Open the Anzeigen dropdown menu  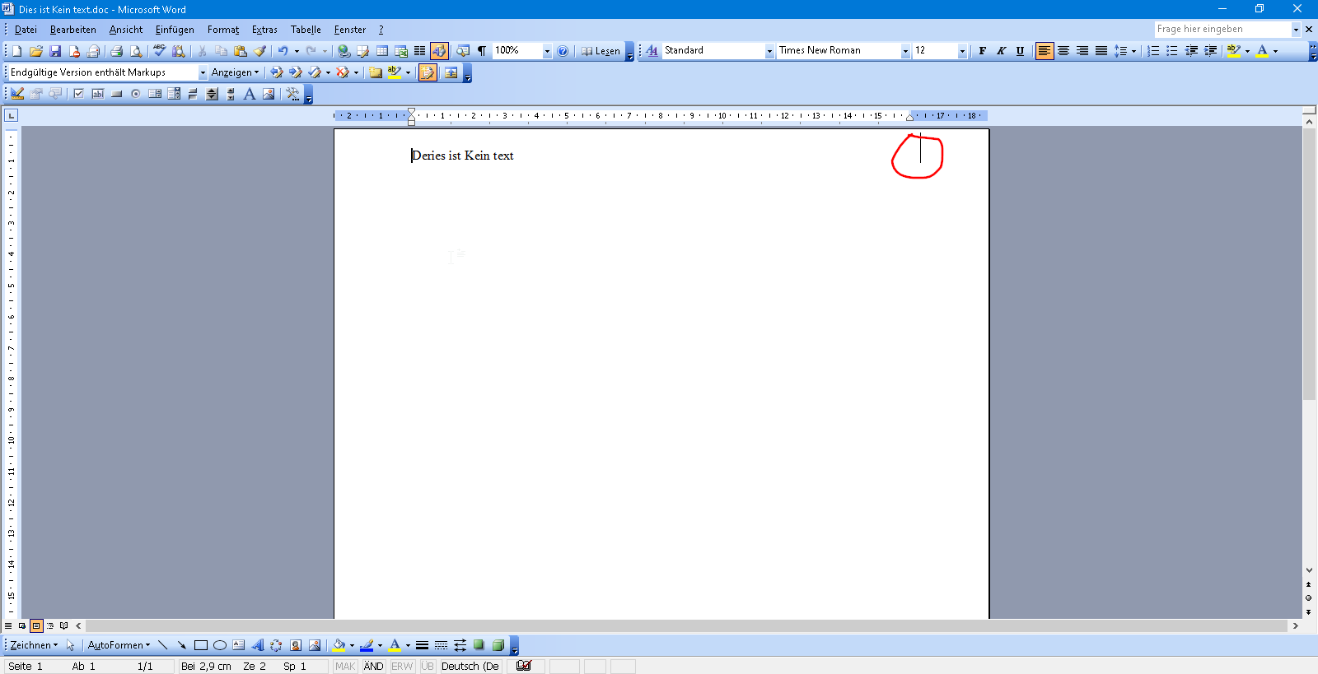tap(235, 72)
